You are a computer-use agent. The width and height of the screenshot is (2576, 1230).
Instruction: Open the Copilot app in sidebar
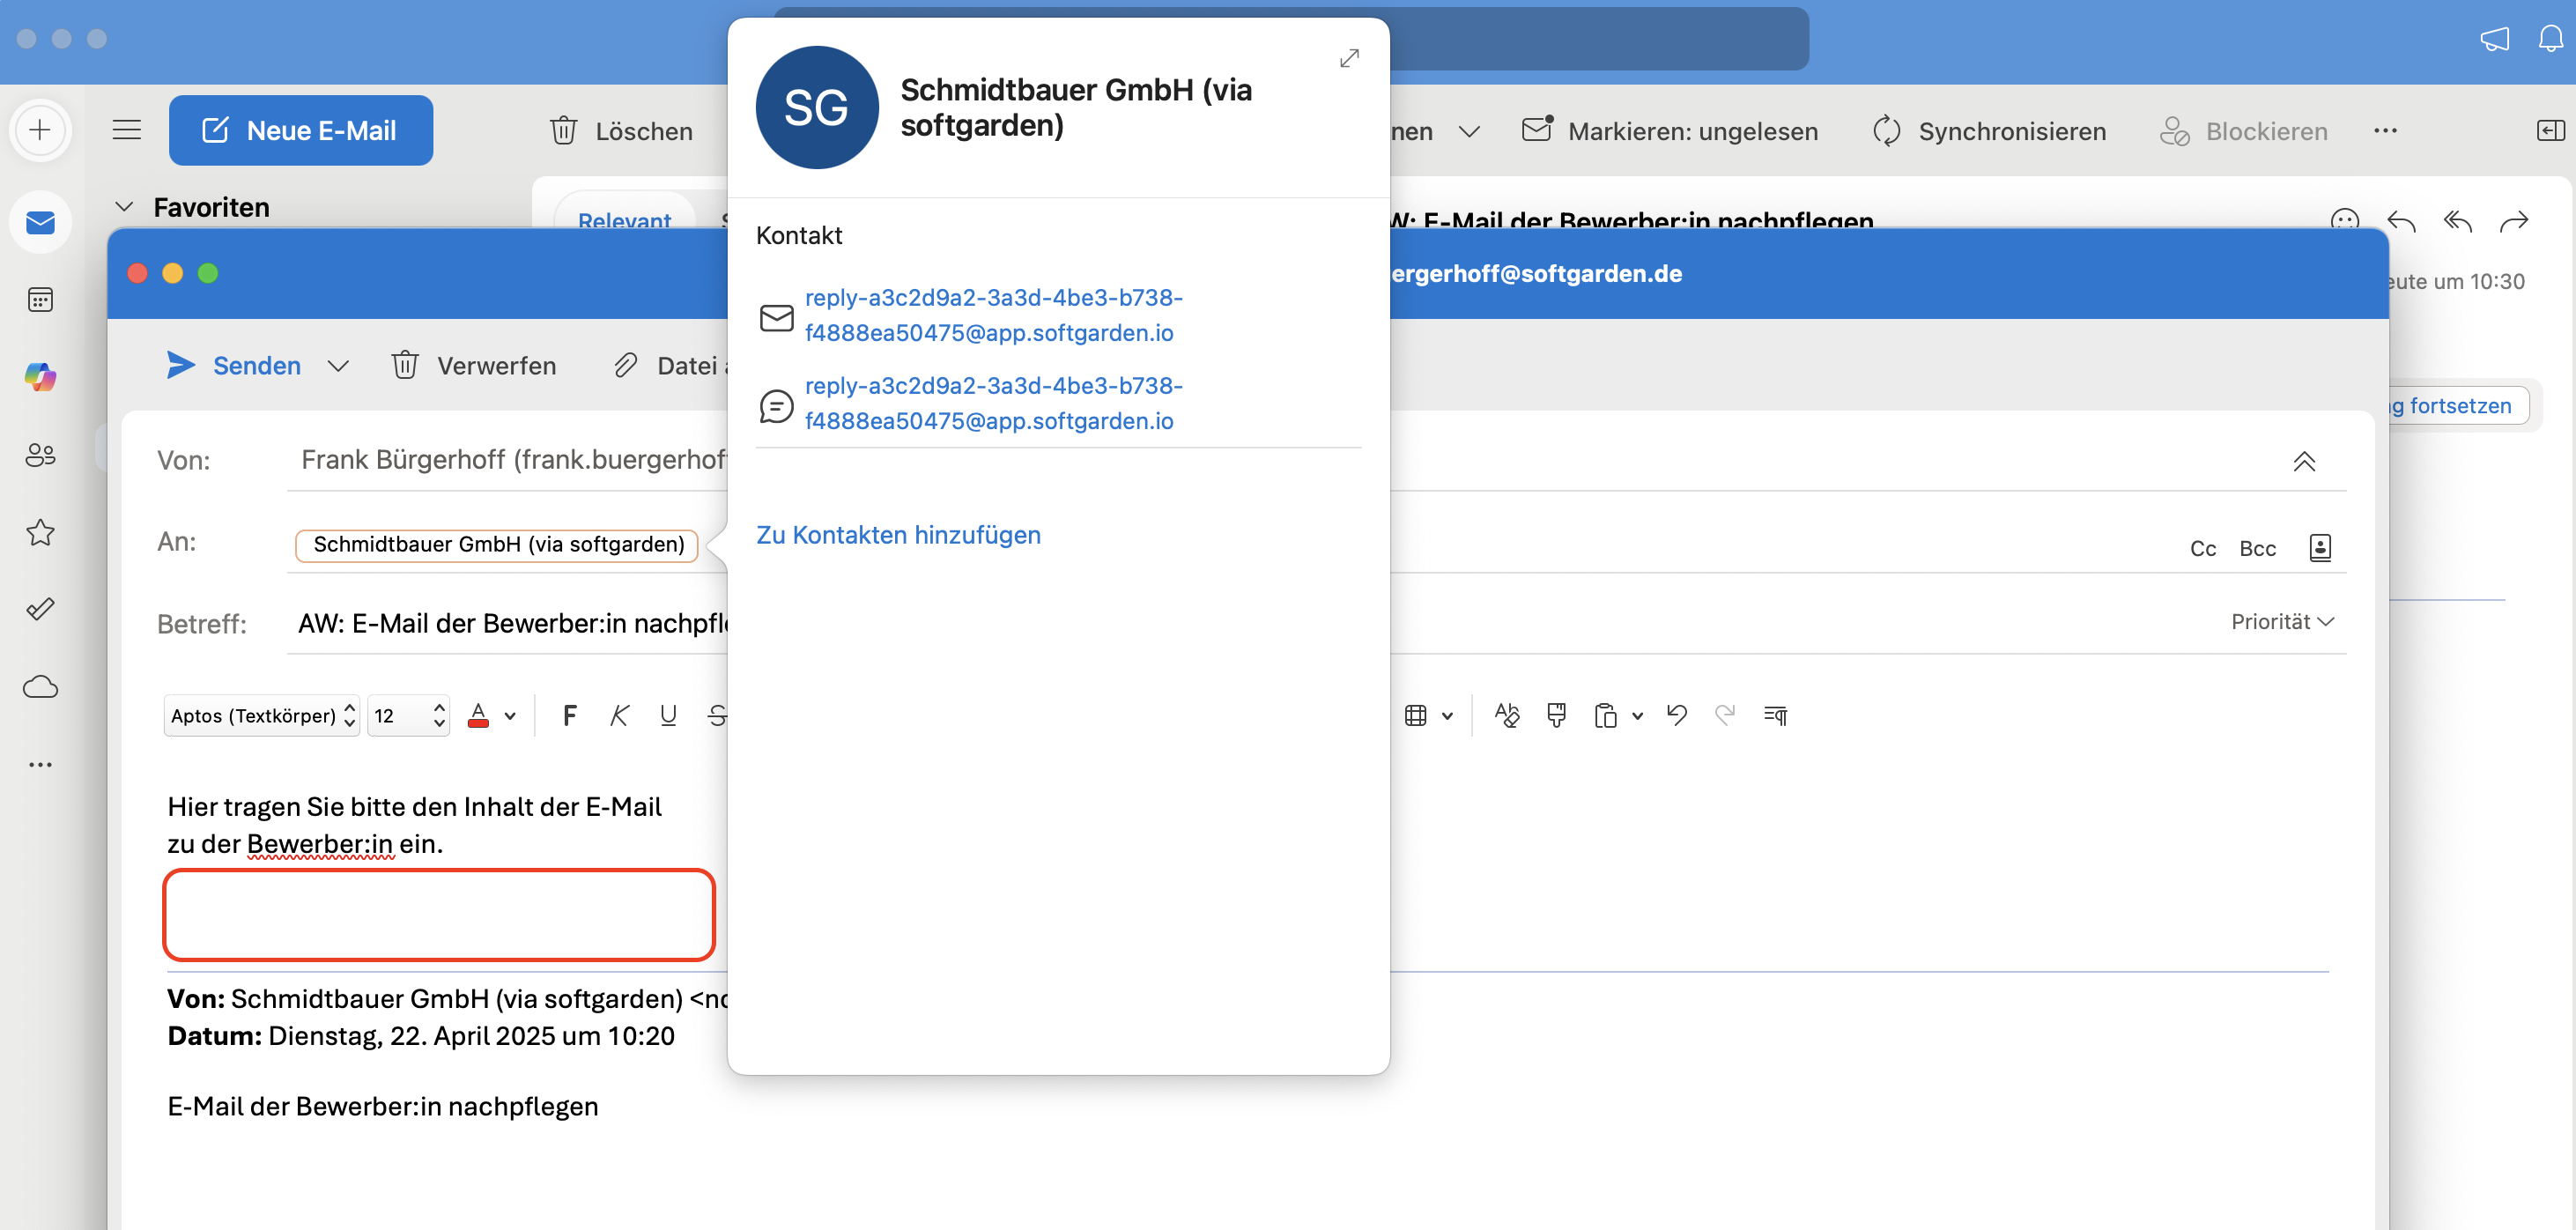pyautogui.click(x=40, y=377)
